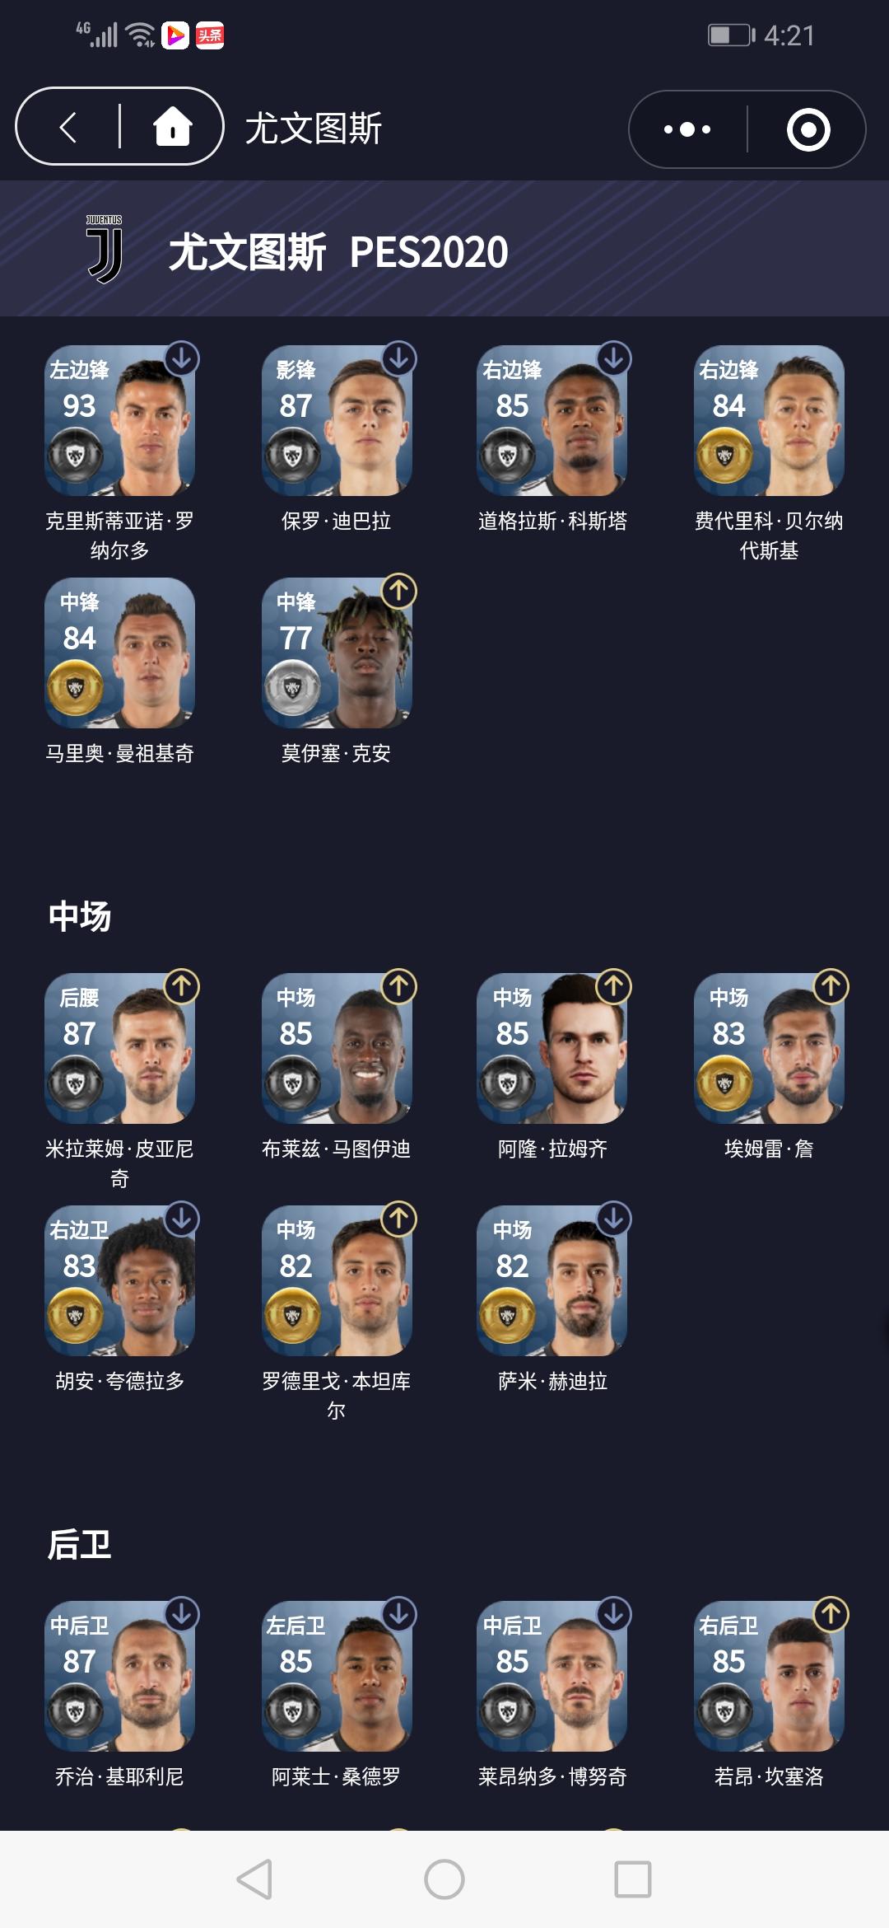Tap the down arrow badge on Dybala's card
Image resolution: width=889 pixels, height=1928 pixels.
point(399,358)
